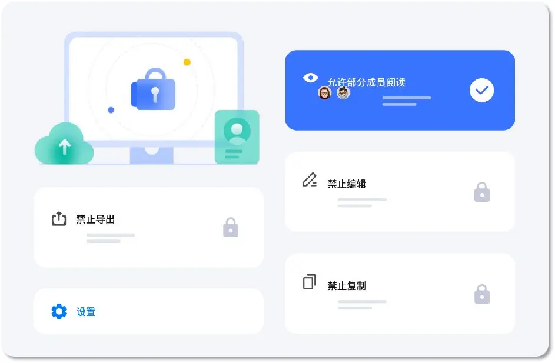This screenshot has height=363, width=555.
Task: Toggle the lock icon on 禁止导出 card
Action: pyautogui.click(x=231, y=227)
